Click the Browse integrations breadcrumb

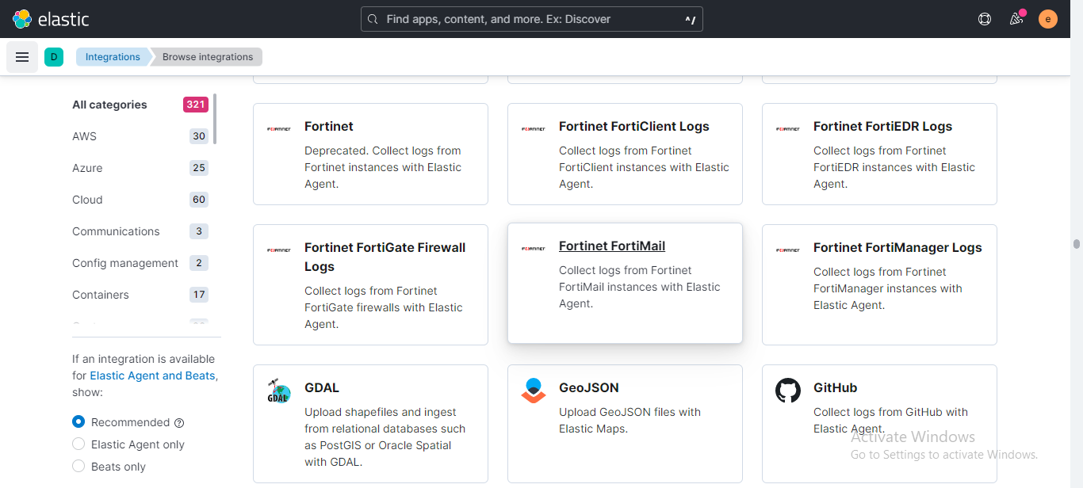(206, 56)
